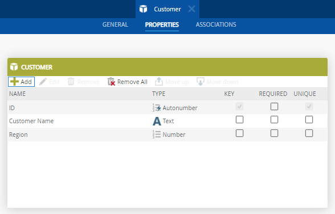Click the Move up arrow icon

click(x=159, y=82)
